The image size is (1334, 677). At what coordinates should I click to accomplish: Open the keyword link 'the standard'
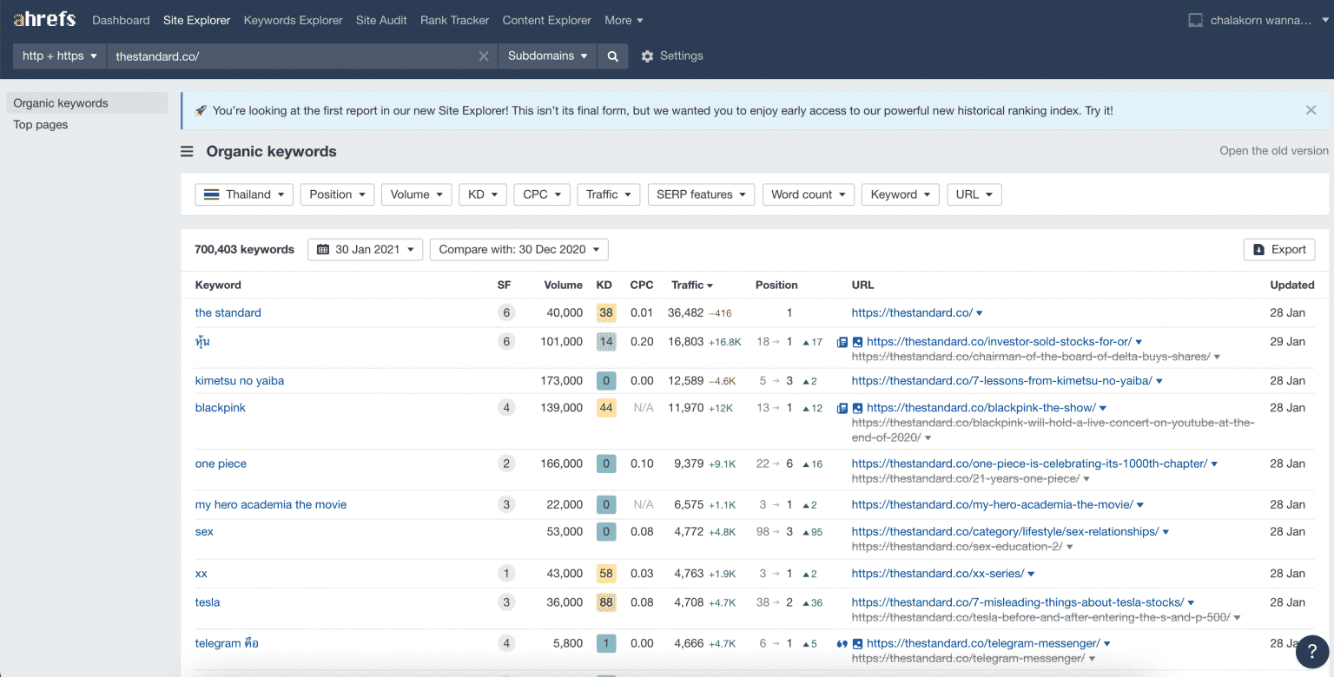click(228, 312)
